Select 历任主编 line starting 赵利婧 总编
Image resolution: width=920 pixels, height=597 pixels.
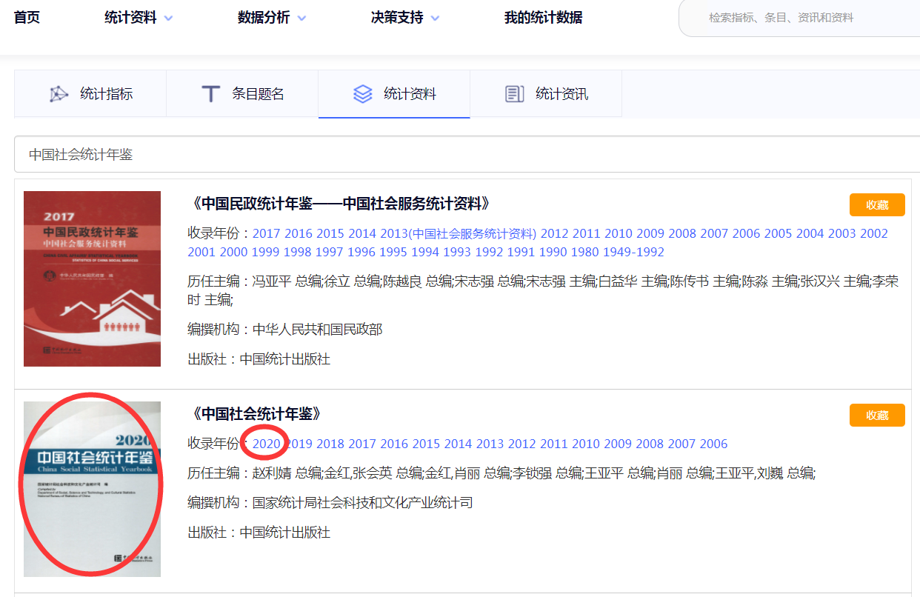point(501,473)
